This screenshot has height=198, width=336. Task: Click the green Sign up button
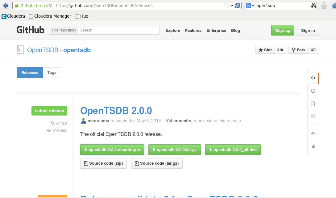[x=282, y=30]
